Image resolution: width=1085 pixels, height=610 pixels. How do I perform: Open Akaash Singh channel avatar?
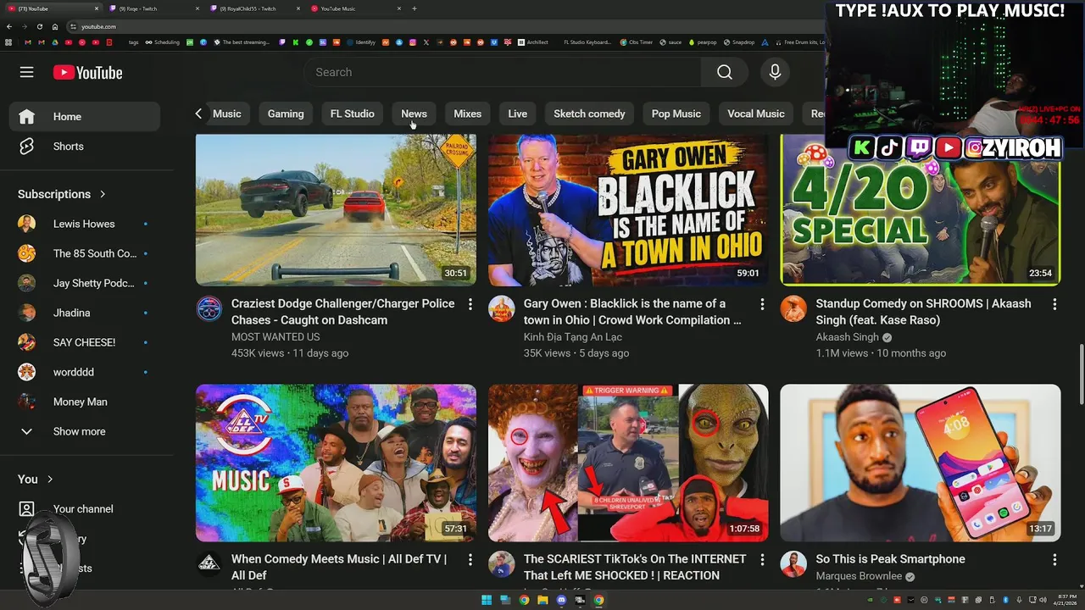(793, 308)
